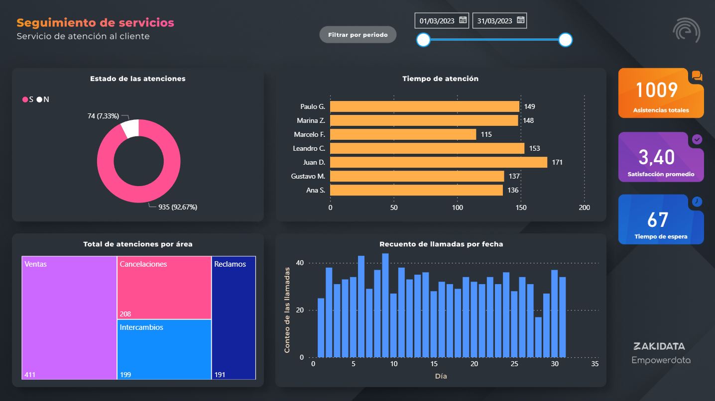The height and width of the screenshot is (401, 715).
Task: Click the right handle of date slider
Action: point(565,40)
